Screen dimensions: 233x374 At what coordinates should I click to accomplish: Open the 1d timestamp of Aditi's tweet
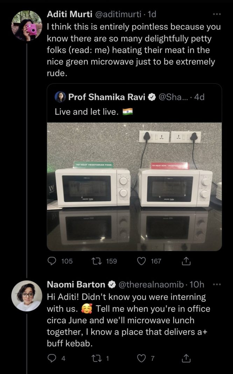coord(152,14)
